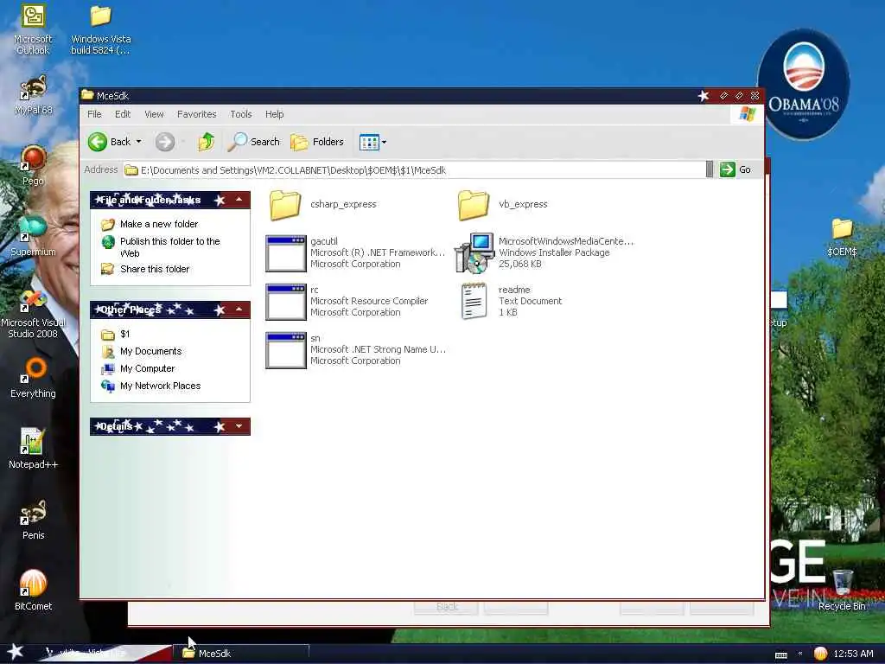Click Publish this folder to the Web

[x=170, y=247]
